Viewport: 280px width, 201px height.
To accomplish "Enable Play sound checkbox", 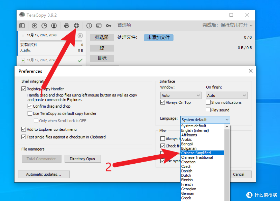I will click(208, 110).
